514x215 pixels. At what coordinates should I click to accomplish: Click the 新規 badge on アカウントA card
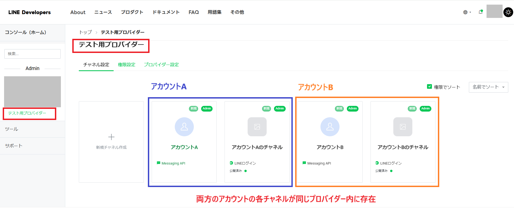pyautogui.click(x=194, y=109)
